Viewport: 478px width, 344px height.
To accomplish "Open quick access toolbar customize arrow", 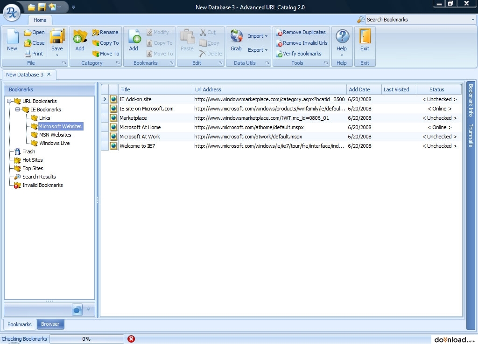I will pos(73,7).
